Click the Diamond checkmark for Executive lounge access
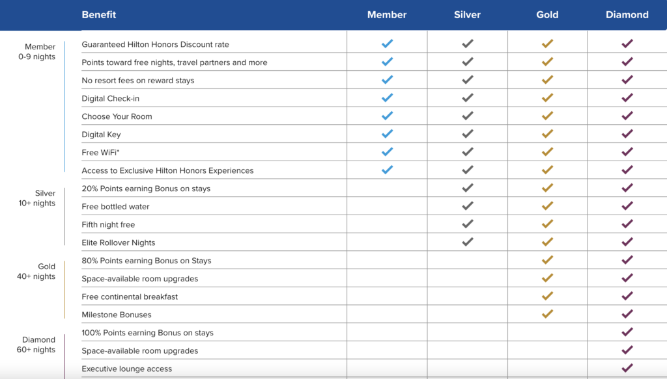 [627, 368]
